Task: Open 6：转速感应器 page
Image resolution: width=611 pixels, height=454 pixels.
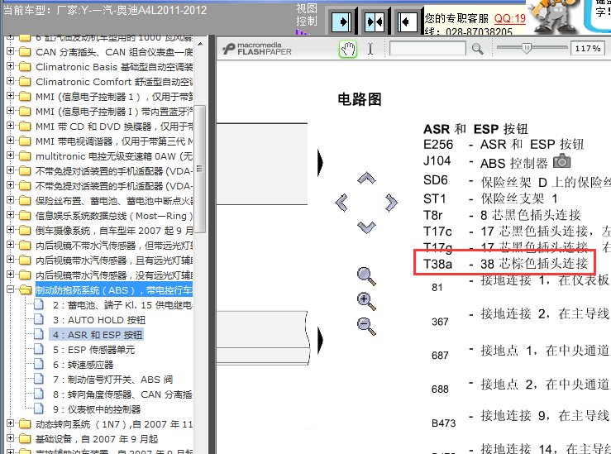Action: click(83, 365)
